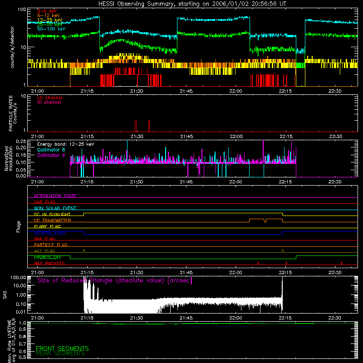Click the BAD_PACKETS flag label
This screenshot has height=363, width=363.
(49, 263)
